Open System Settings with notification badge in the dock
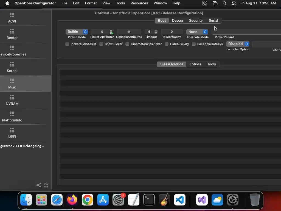Screen dimensions: 281x211 pyautogui.click(x=118, y=200)
